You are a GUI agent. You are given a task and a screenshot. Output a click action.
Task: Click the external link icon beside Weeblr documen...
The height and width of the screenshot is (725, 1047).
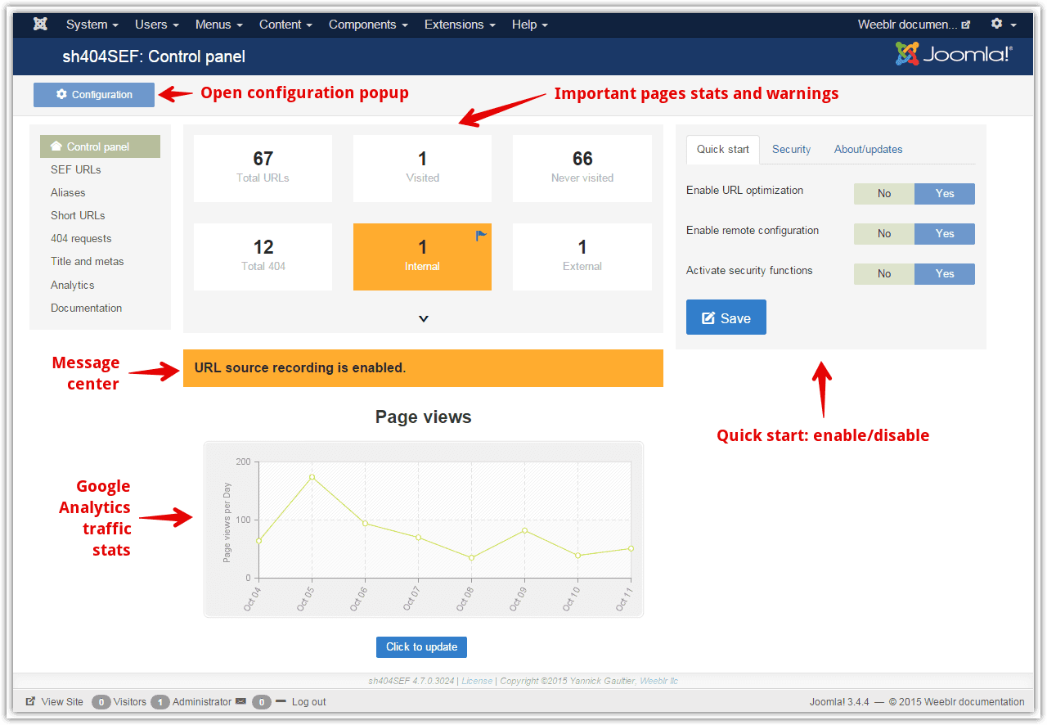point(966,25)
